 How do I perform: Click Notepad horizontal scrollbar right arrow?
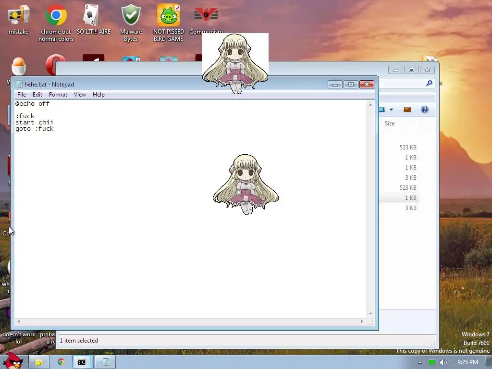point(362,321)
